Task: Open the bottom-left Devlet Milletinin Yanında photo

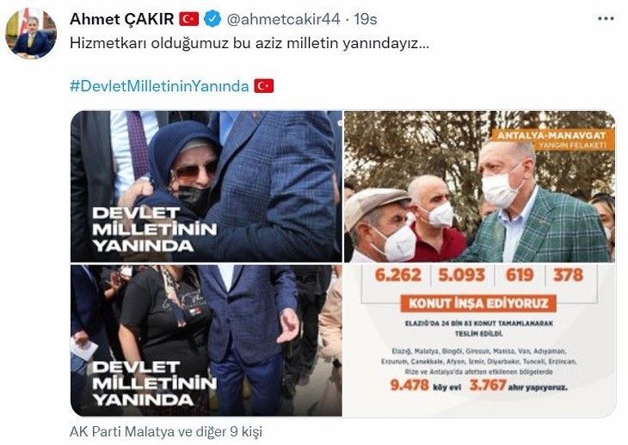Action: click(x=206, y=340)
